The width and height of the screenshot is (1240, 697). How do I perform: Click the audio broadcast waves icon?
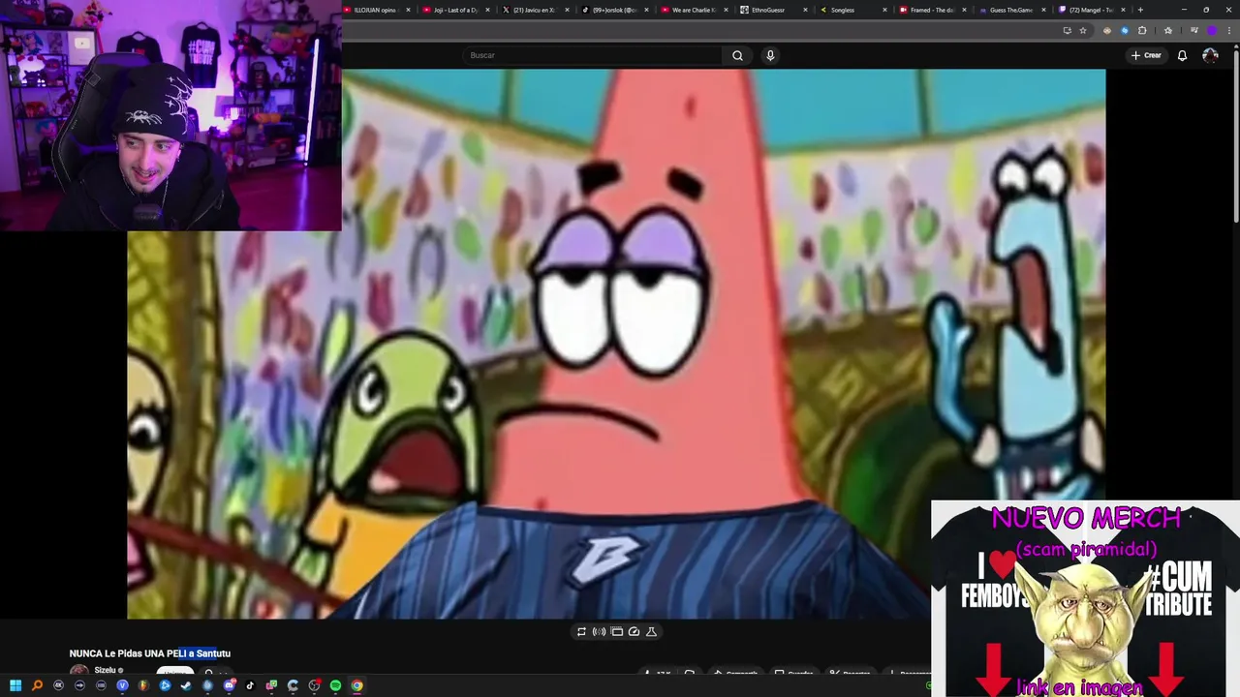click(599, 631)
